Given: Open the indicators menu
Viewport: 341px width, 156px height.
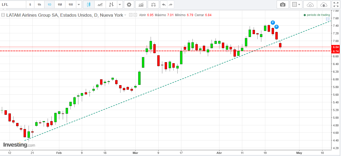Looking at the screenshot, I should 141,4.
